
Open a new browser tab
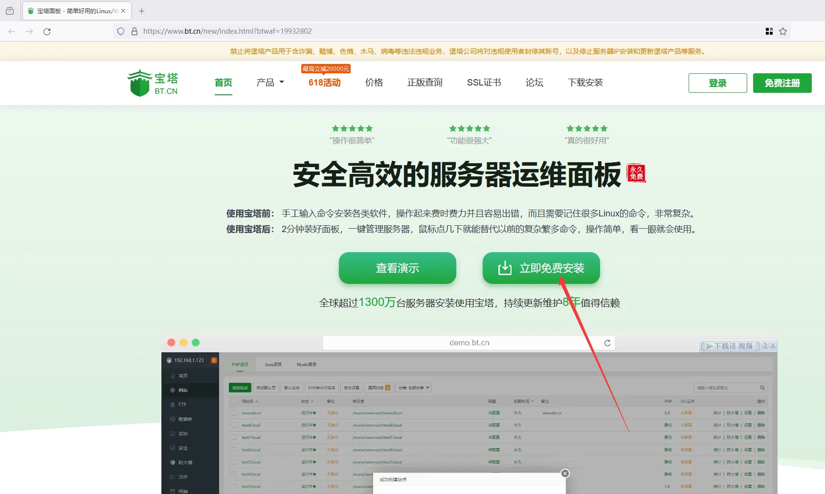click(142, 11)
